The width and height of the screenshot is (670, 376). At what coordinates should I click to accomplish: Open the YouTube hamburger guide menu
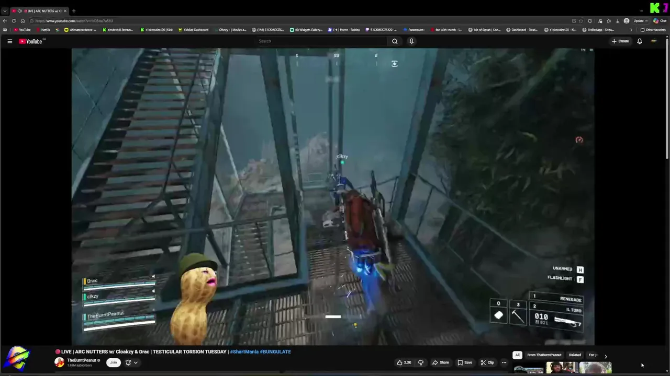tap(9, 41)
